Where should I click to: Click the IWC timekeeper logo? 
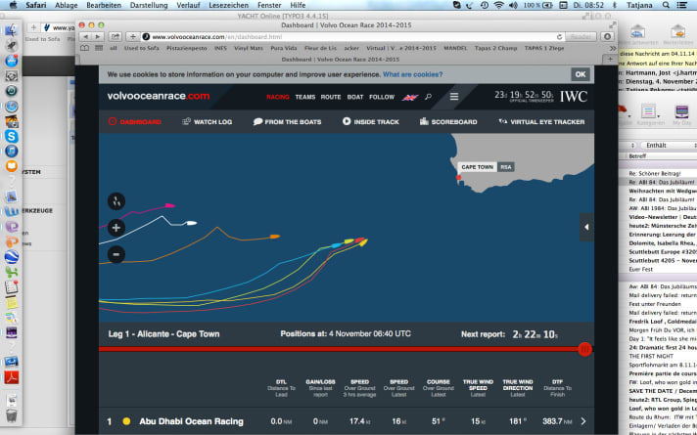pyautogui.click(x=573, y=97)
